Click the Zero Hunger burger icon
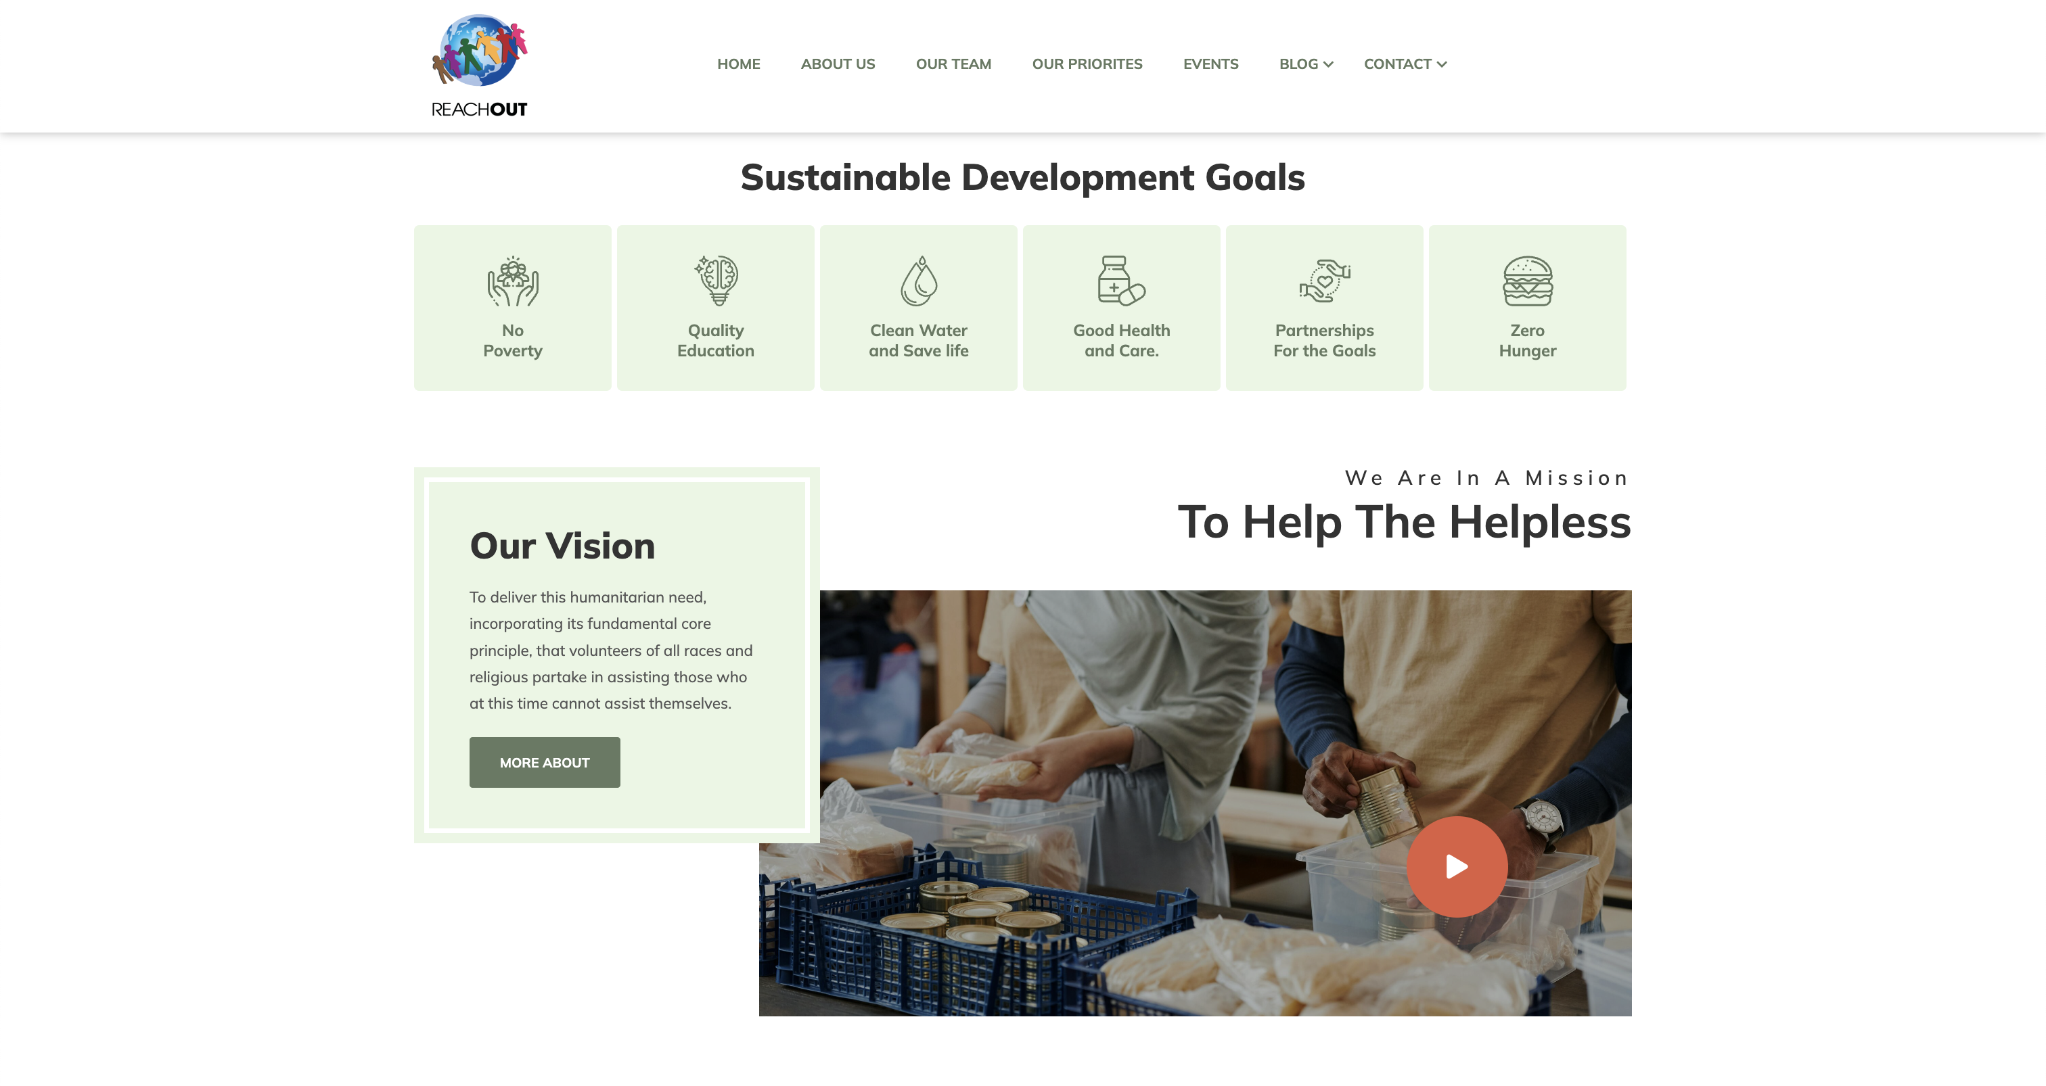This screenshot has width=2046, height=1086. [1527, 281]
